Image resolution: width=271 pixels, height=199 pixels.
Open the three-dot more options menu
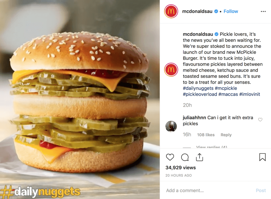tap(263, 11)
